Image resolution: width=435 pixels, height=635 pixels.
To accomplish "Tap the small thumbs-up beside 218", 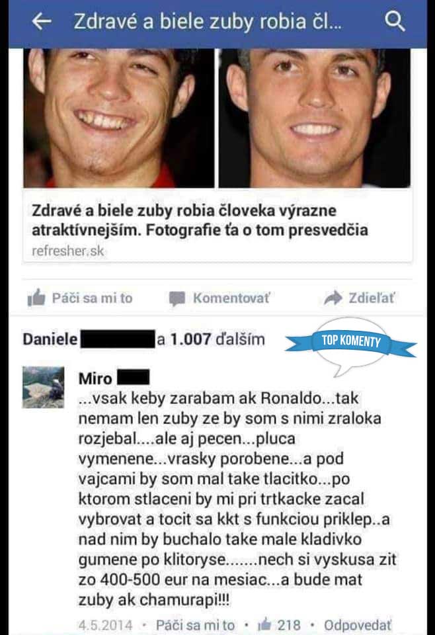I will coord(264,624).
